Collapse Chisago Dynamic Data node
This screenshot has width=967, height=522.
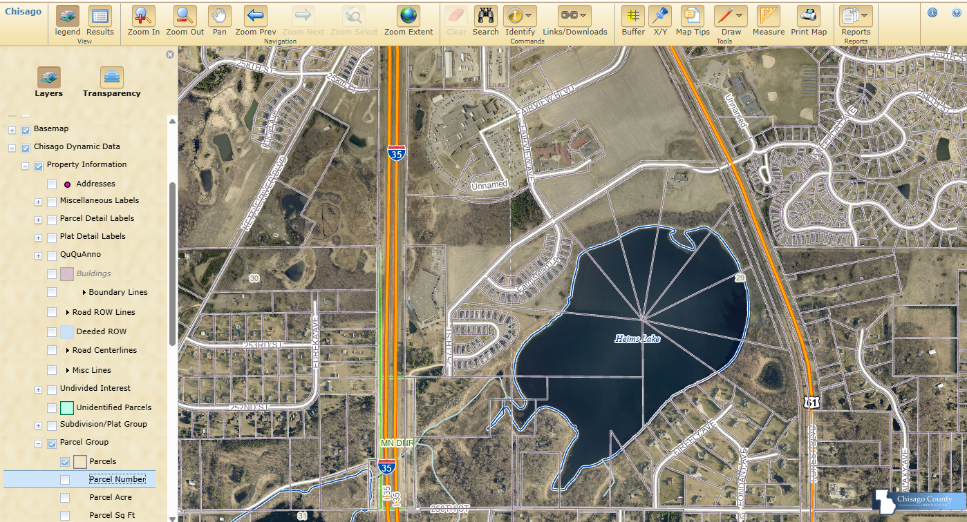12,148
